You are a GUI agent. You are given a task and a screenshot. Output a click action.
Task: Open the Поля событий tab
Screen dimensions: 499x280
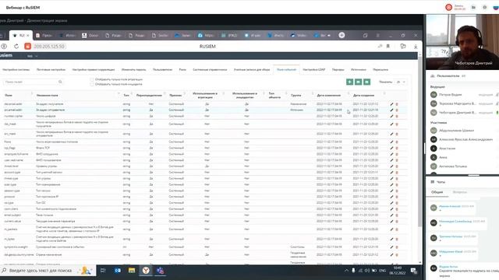(x=286, y=69)
